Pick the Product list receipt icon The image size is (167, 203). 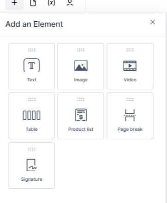point(81,115)
